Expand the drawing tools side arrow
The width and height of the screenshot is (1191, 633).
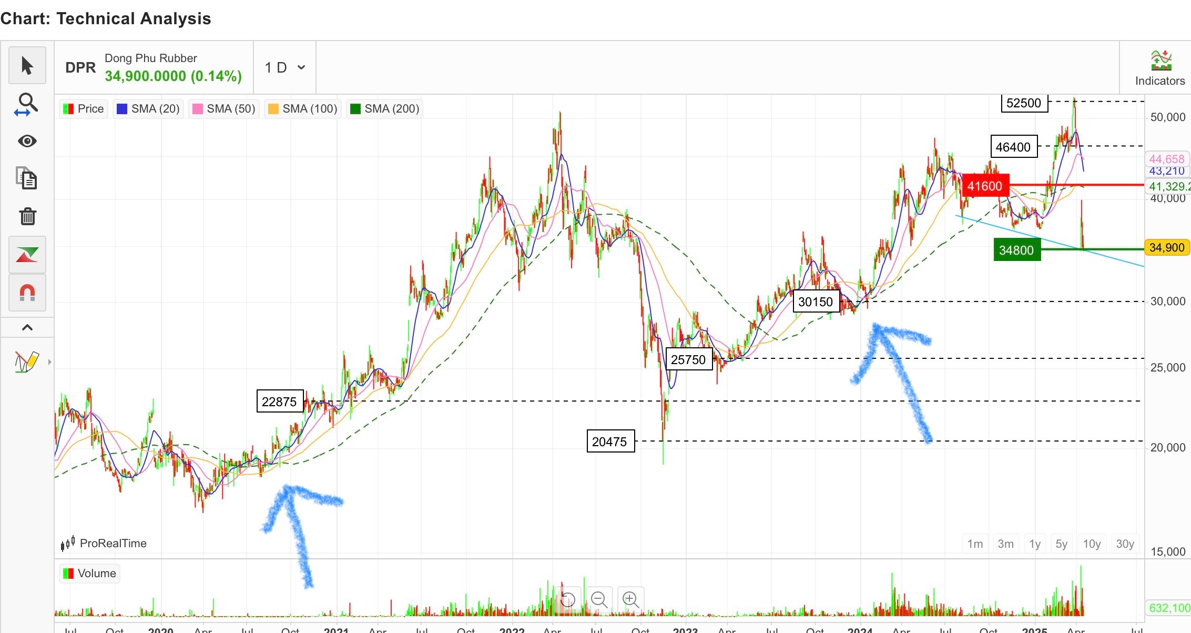click(x=50, y=362)
